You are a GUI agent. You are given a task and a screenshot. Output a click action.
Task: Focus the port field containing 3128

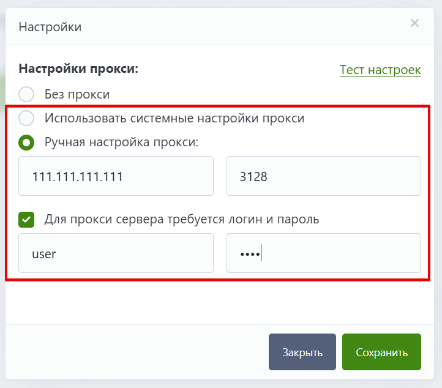point(324,176)
